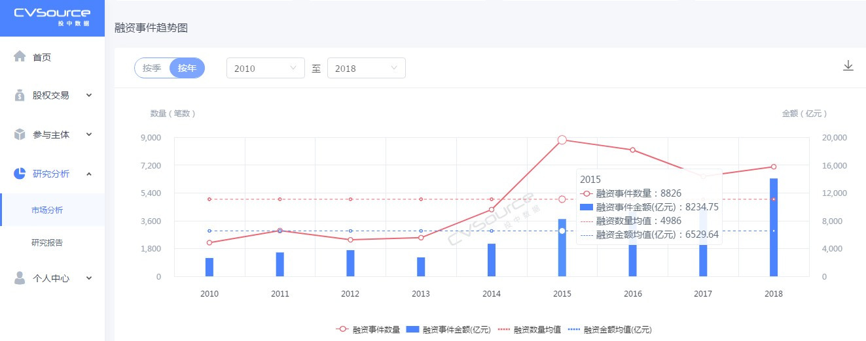Click the CVSource logo
The image size is (866, 341).
click(52, 18)
